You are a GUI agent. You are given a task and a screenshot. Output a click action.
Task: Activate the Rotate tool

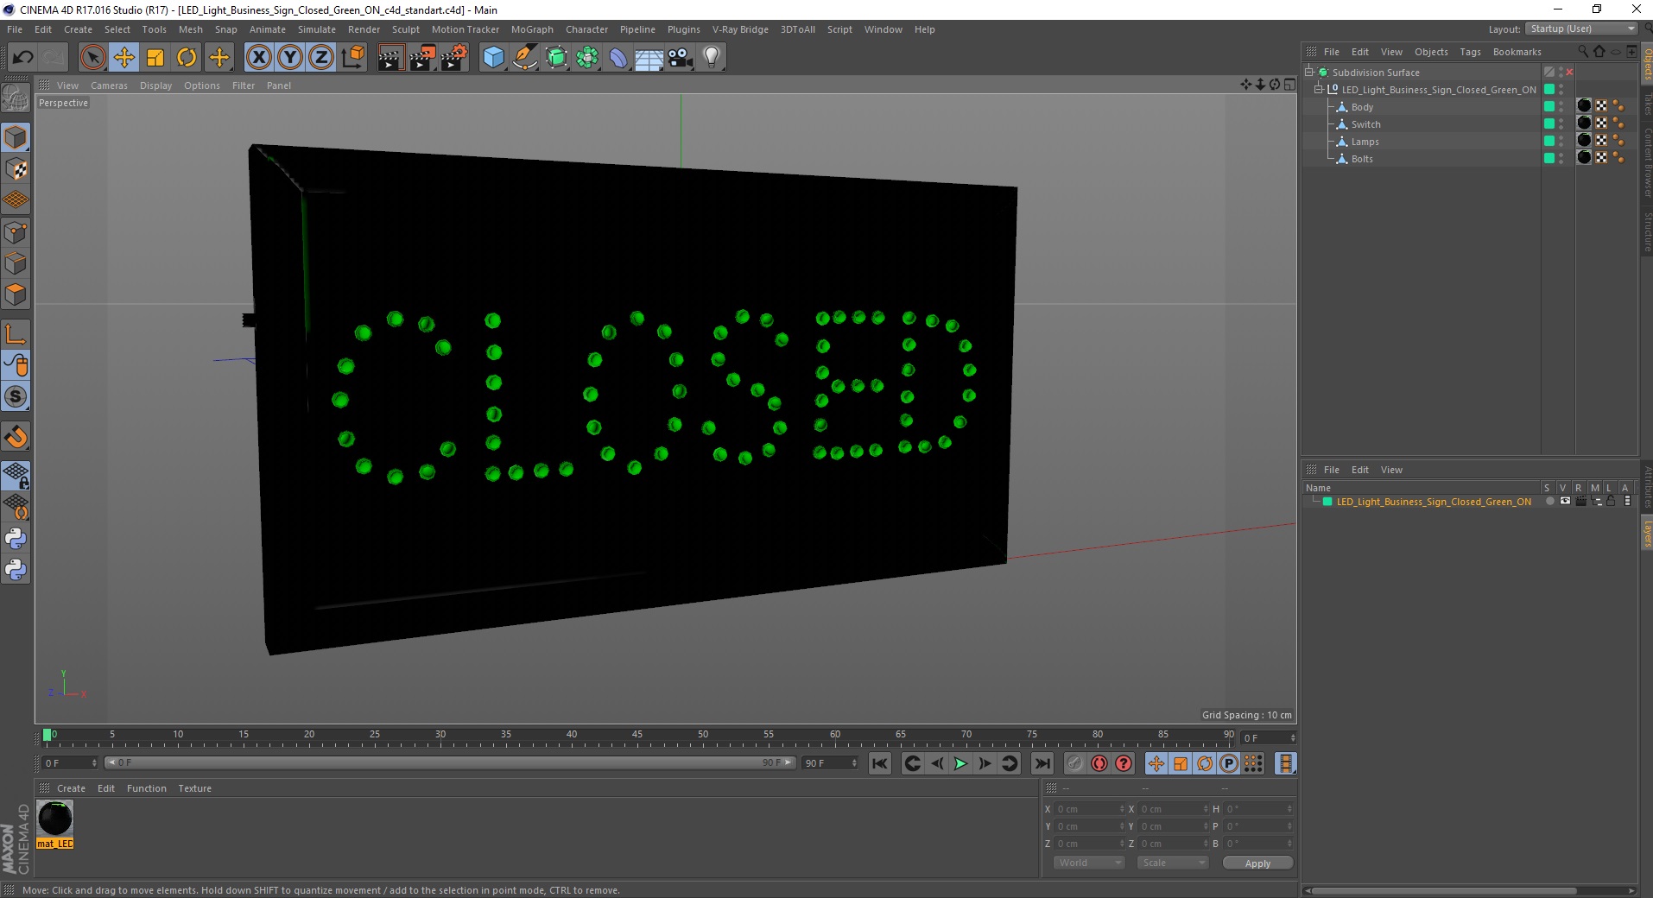pos(187,57)
